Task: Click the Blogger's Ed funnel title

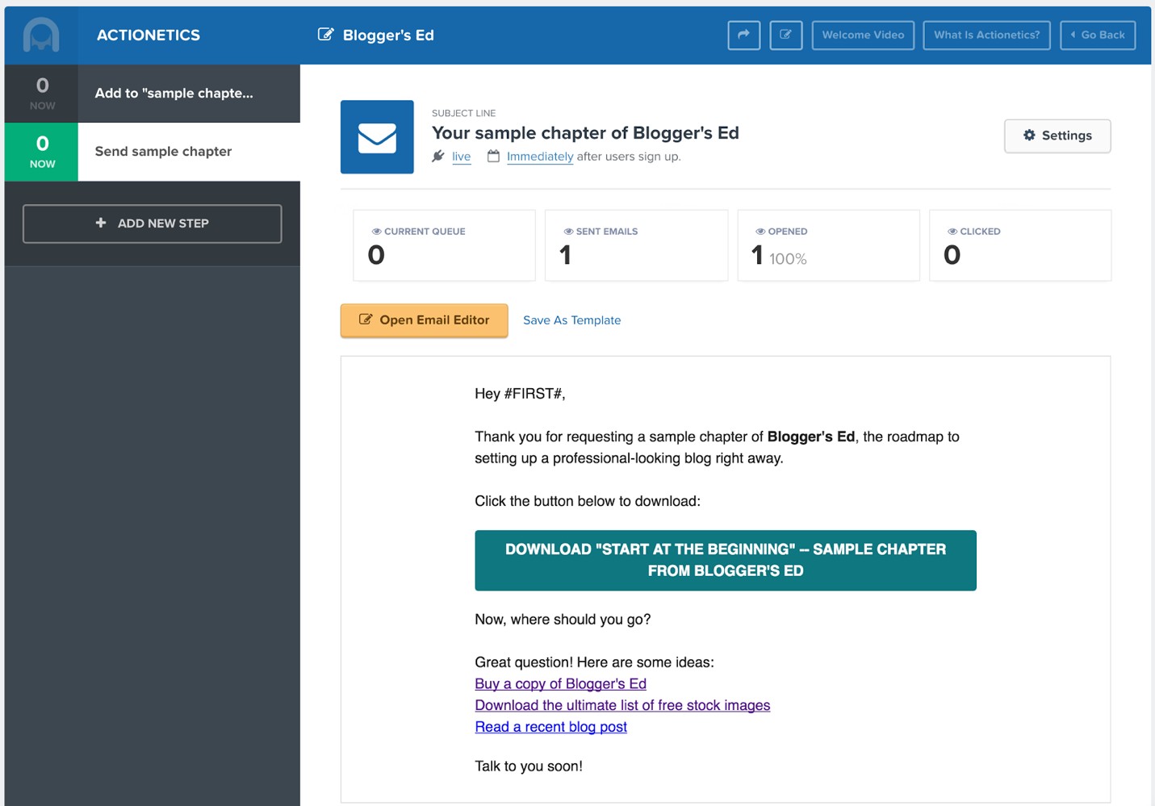Action: [x=388, y=35]
